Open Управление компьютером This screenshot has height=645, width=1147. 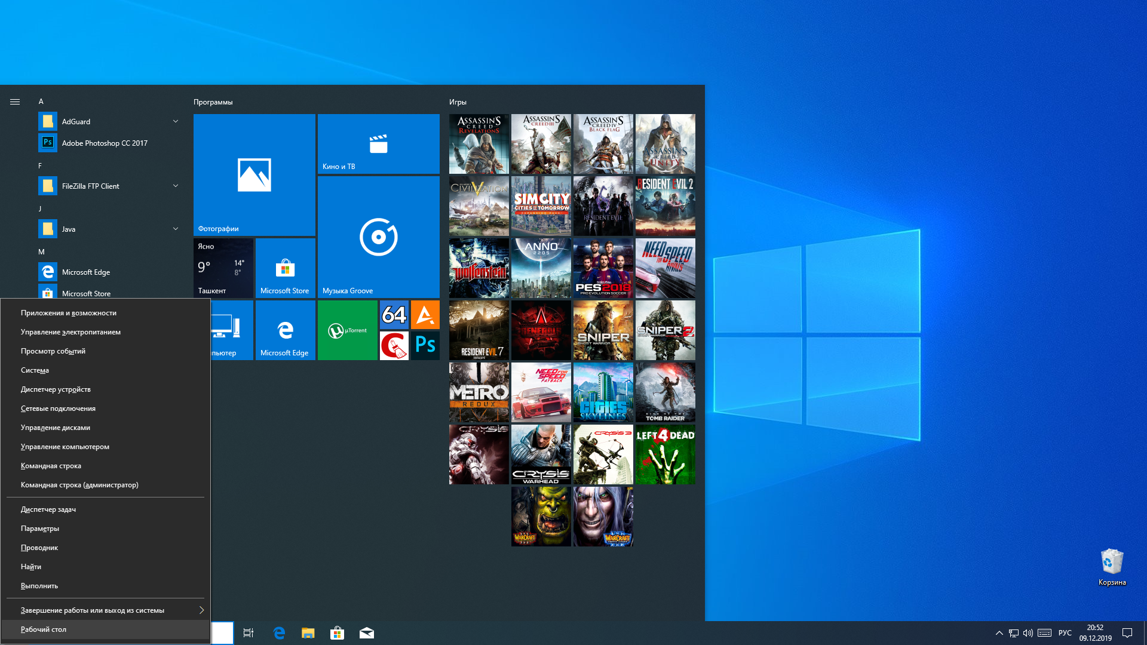pyautogui.click(x=106, y=447)
